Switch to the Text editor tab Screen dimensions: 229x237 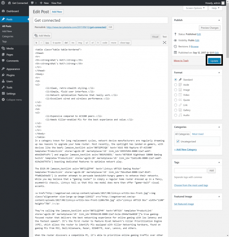pyautogui.click(x=164, y=37)
